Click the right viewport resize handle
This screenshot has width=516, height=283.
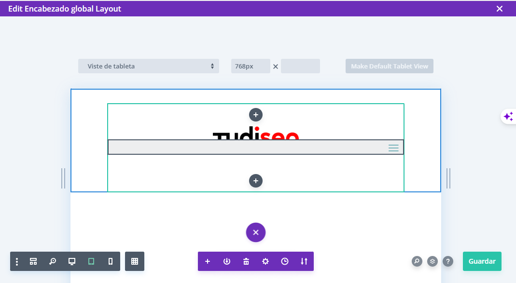click(448, 178)
